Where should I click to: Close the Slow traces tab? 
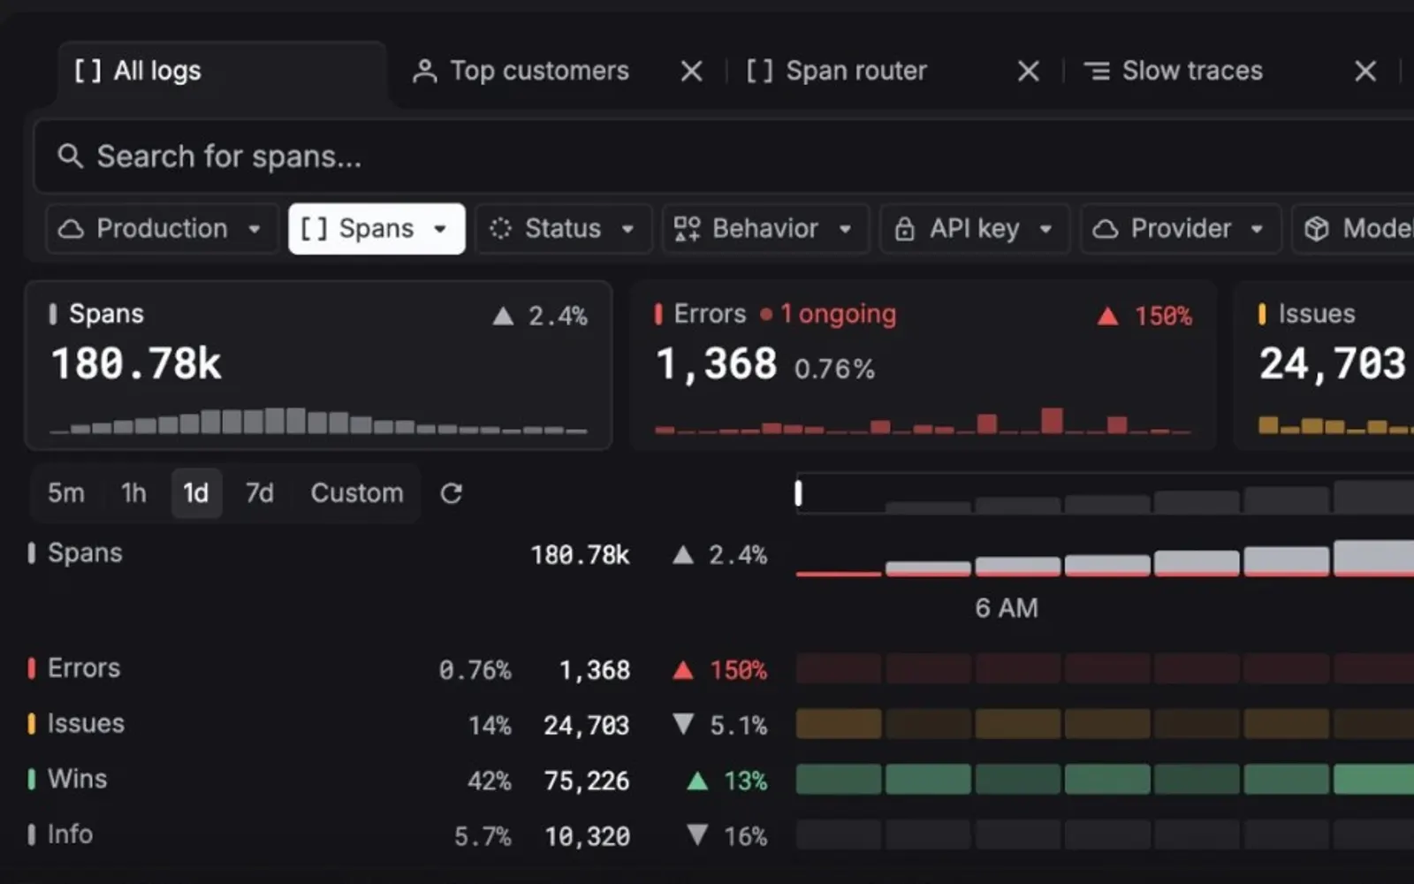point(1365,71)
